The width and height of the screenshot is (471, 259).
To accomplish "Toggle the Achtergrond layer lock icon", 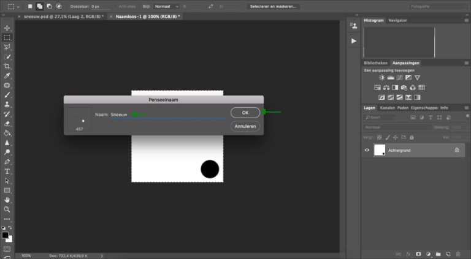I will pyautogui.click(x=457, y=150).
